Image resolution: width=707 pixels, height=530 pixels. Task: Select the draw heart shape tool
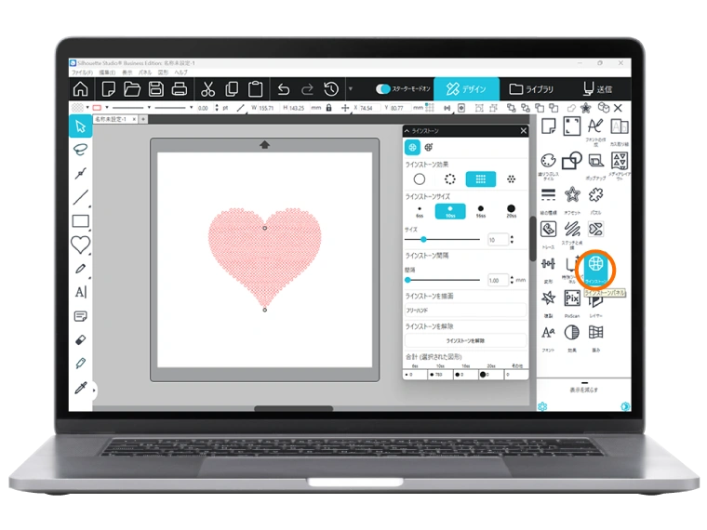pos(81,245)
